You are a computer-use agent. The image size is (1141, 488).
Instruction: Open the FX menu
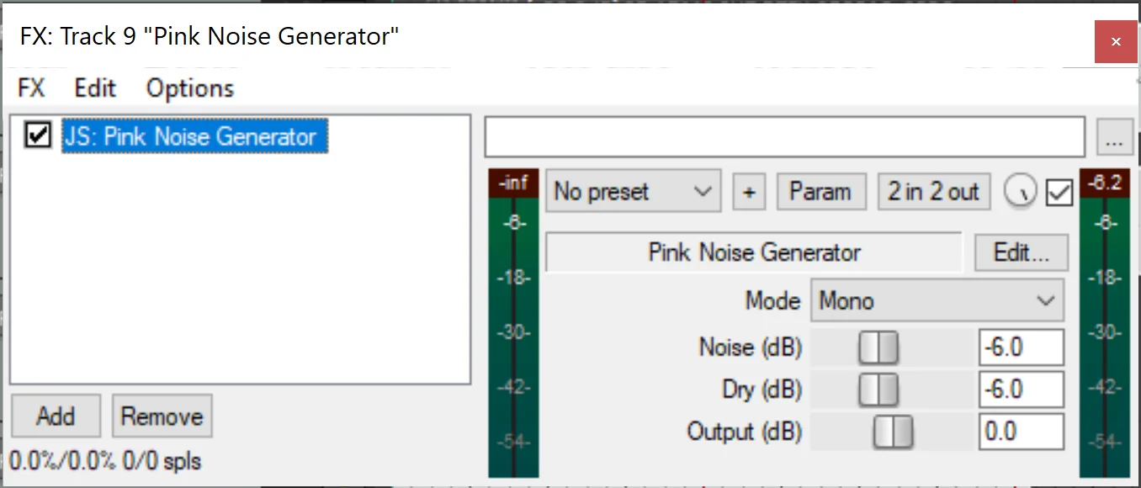pyautogui.click(x=31, y=88)
